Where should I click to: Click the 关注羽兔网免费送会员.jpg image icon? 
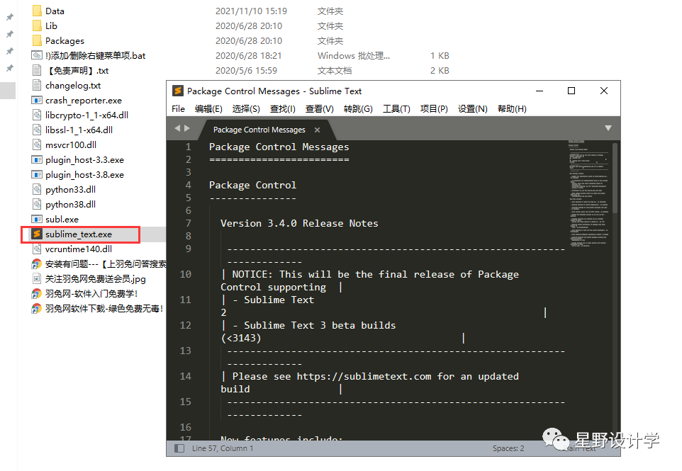37,278
